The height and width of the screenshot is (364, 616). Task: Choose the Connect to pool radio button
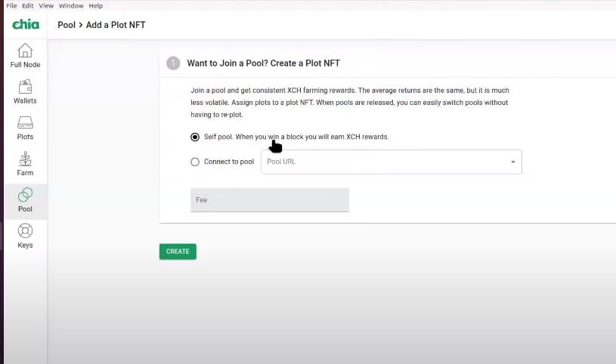[195, 162]
